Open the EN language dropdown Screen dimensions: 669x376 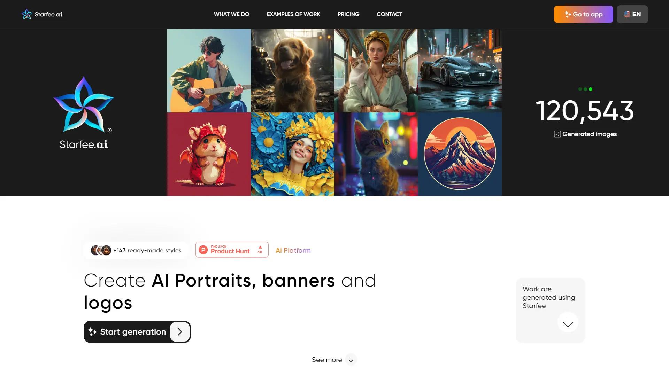tap(632, 14)
